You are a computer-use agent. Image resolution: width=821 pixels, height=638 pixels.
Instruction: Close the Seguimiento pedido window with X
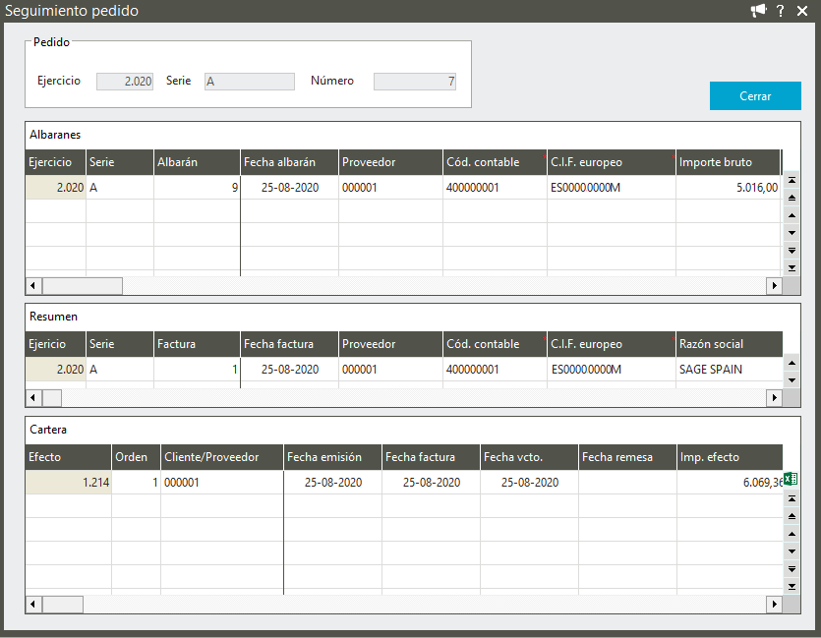[802, 11]
